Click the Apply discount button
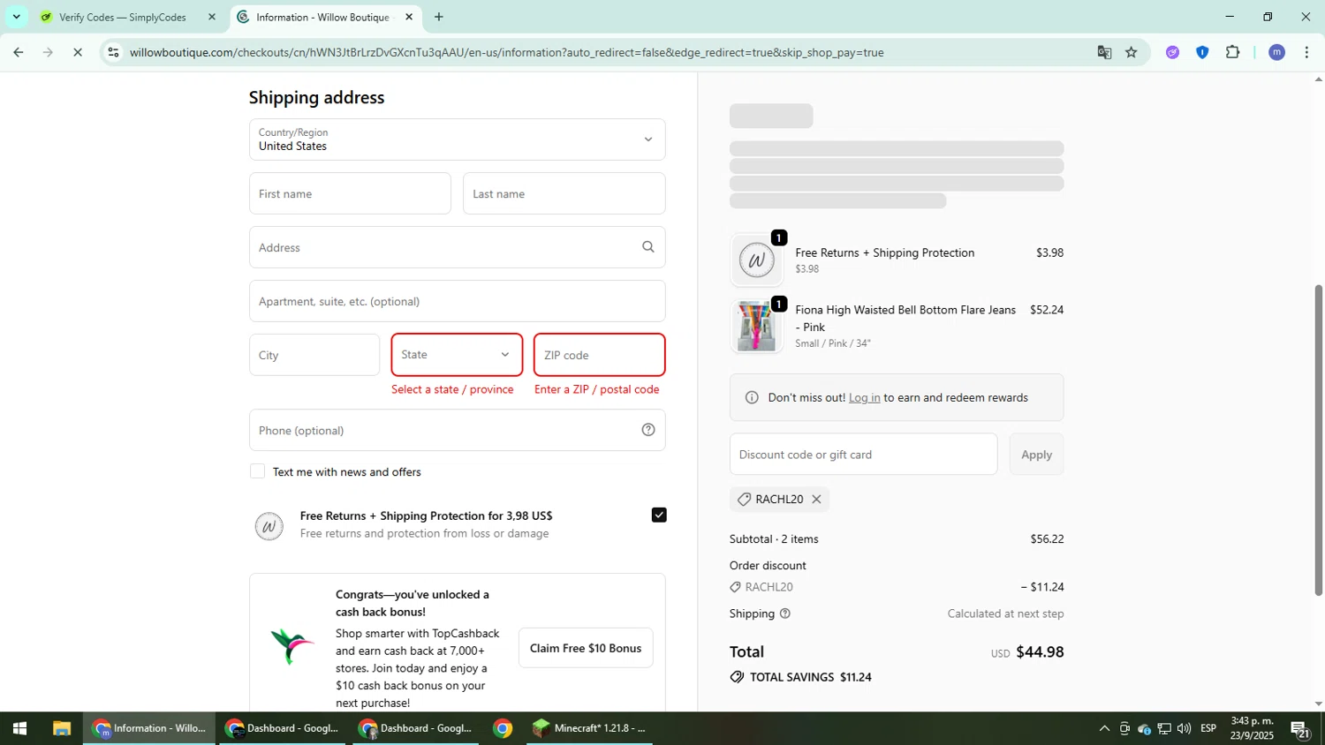This screenshot has height=745, width=1325. point(1036,455)
